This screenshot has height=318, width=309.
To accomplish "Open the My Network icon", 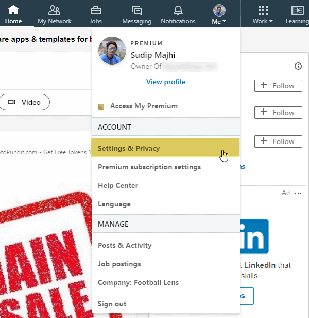I will click(x=54, y=10).
